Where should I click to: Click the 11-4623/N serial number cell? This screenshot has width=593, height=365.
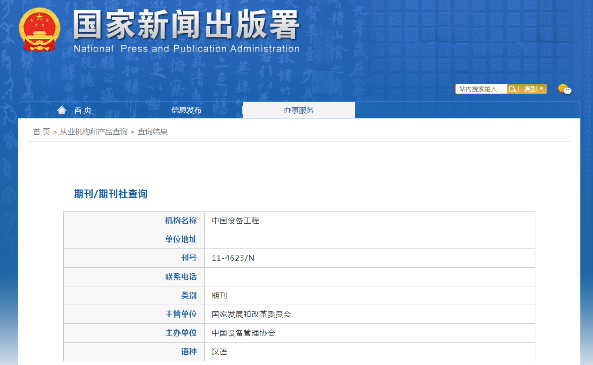[233, 258]
